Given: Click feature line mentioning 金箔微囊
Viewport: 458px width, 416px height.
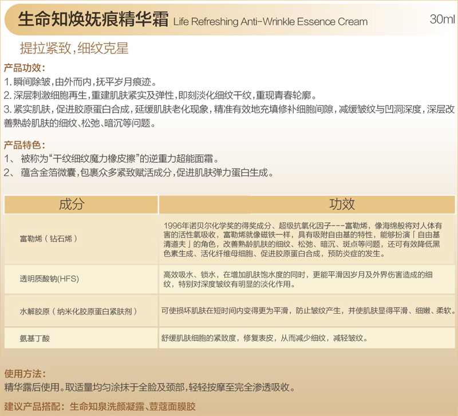Looking at the screenshot, I should 137,172.
